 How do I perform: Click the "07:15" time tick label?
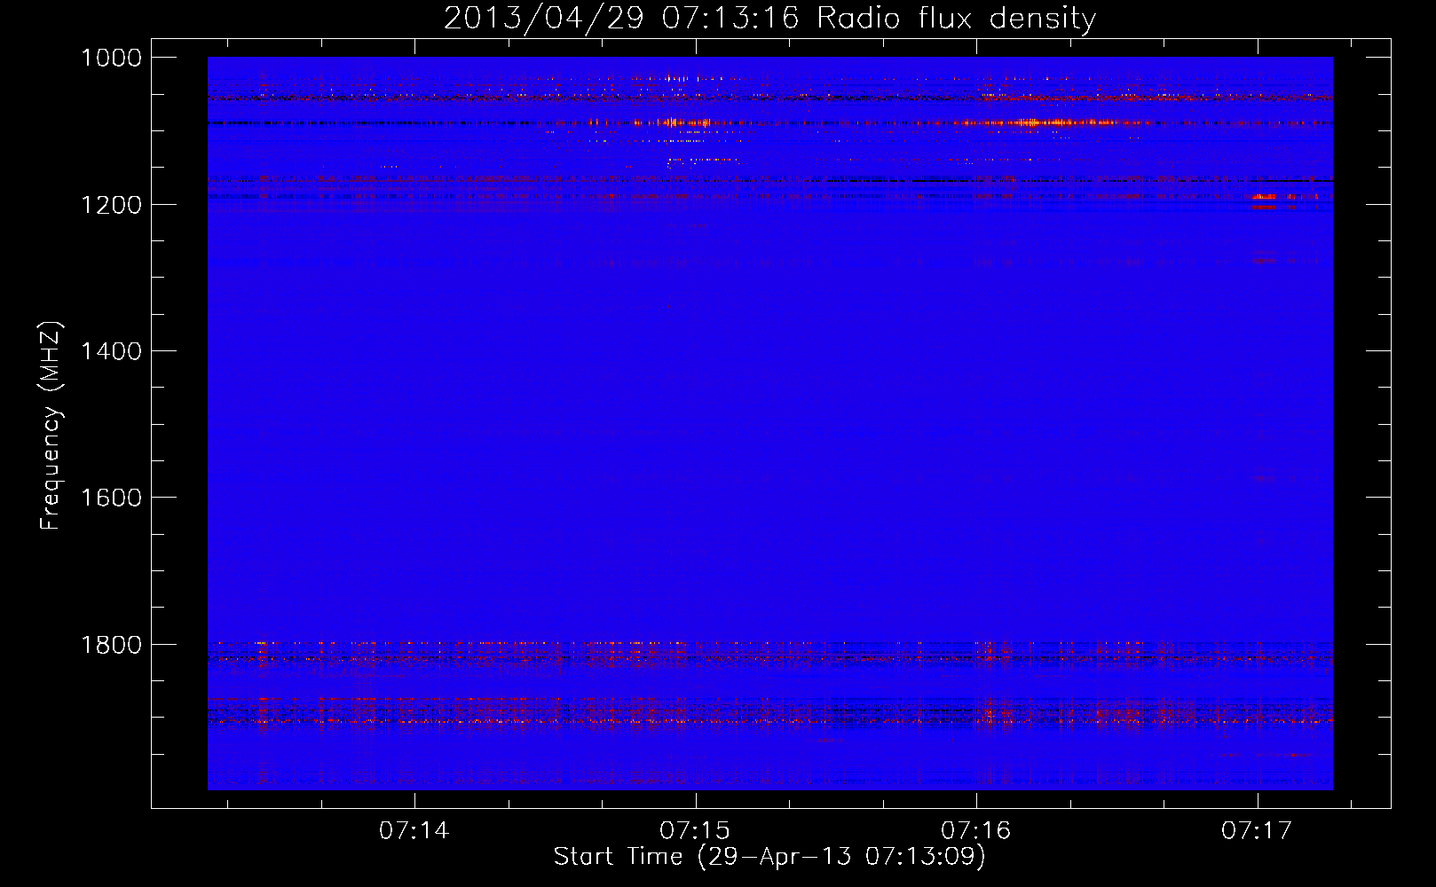(695, 831)
